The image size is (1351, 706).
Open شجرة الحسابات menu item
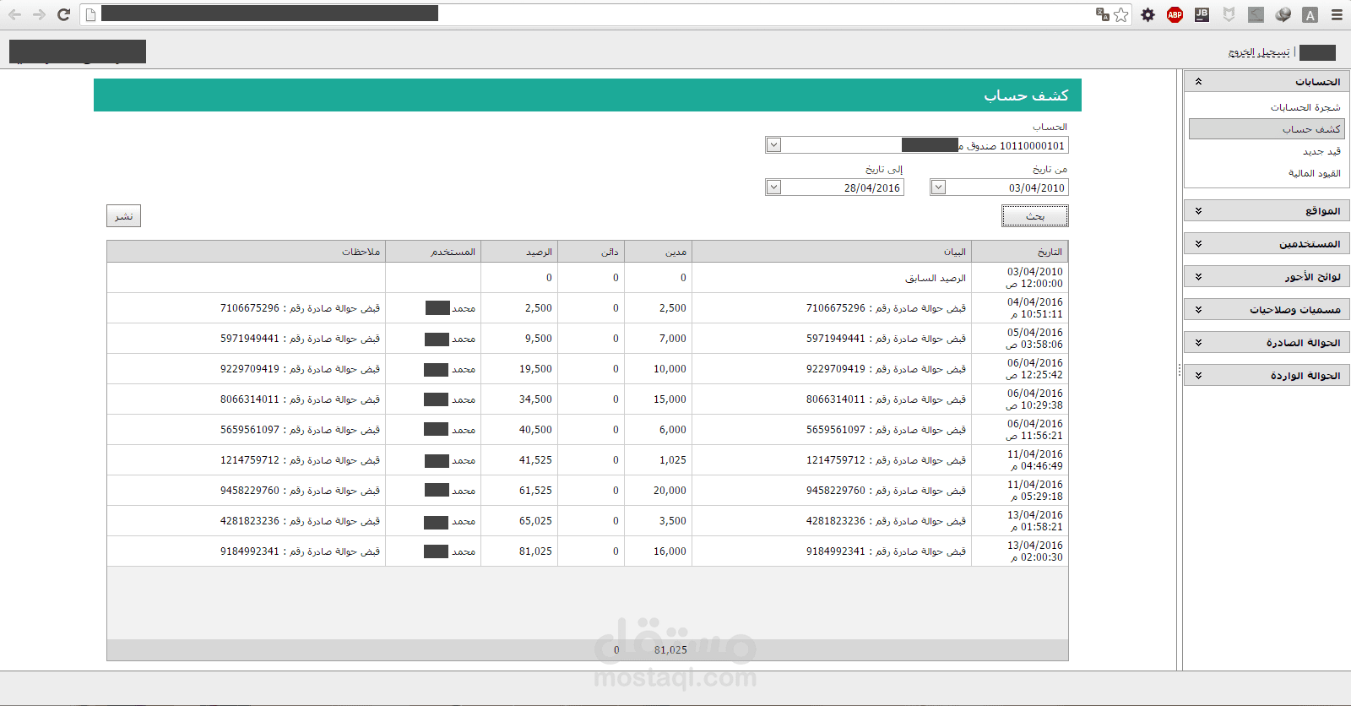[x=1305, y=107]
